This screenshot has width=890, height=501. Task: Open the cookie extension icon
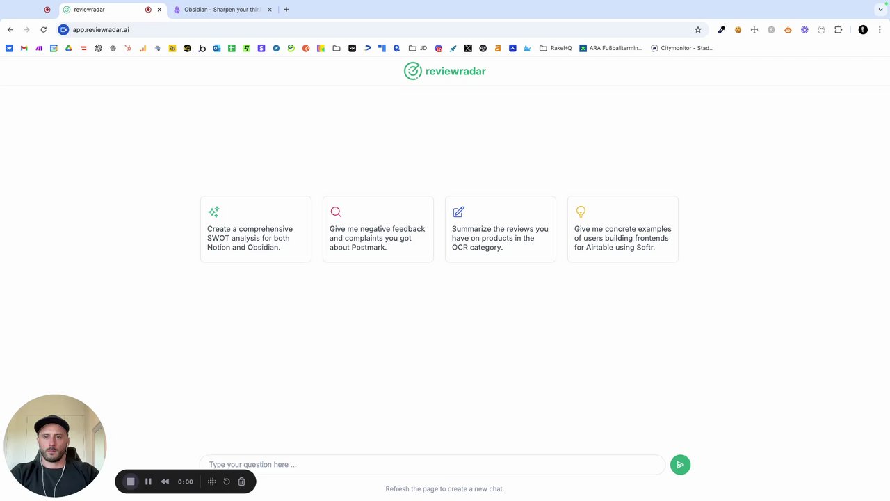[x=738, y=30]
